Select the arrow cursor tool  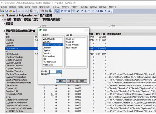[x=58, y=11]
